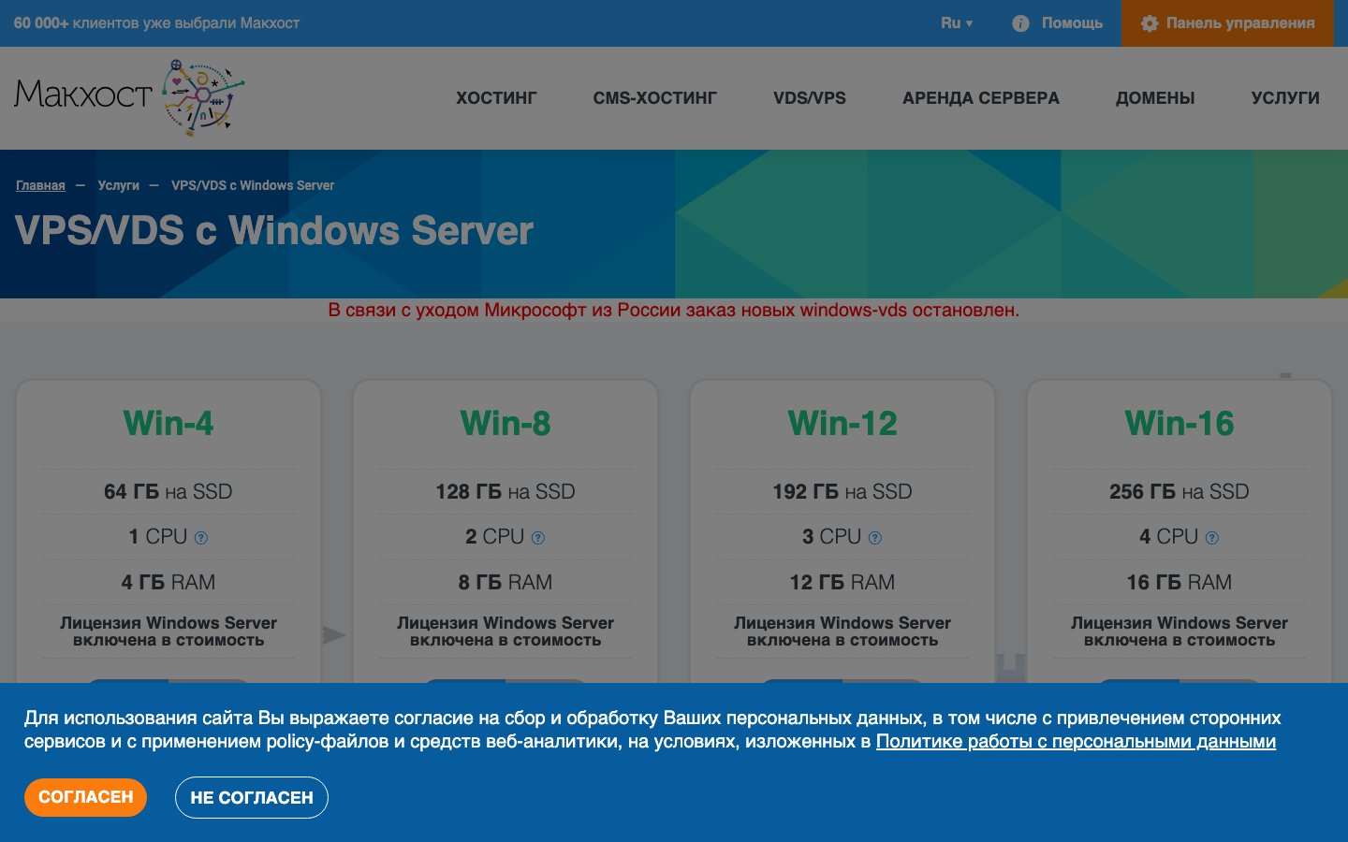Open the VDS/VPS menu

coord(810,98)
